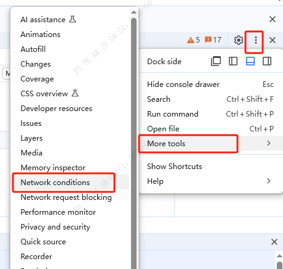Undock DevTools into separate window
This screenshot has height=269, width=283.
[x=216, y=61]
